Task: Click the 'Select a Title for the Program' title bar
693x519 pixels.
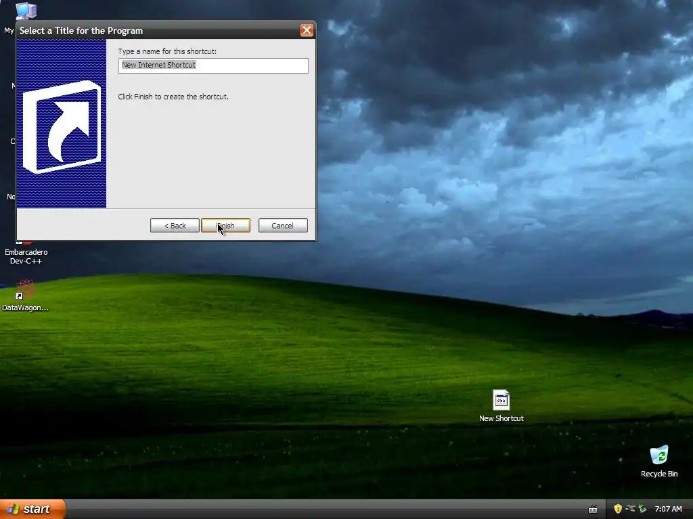Action: [159, 30]
